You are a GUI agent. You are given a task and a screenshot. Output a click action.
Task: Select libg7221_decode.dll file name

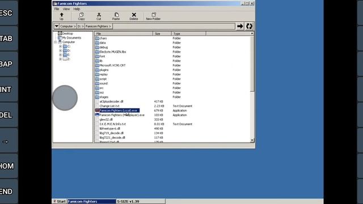112,138
